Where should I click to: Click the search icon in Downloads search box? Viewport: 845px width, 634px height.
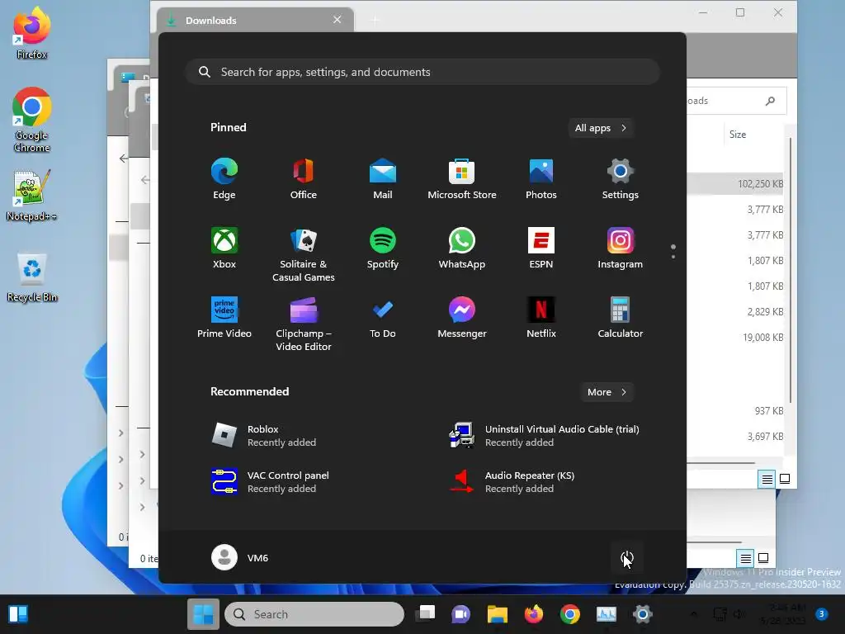(x=770, y=101)
